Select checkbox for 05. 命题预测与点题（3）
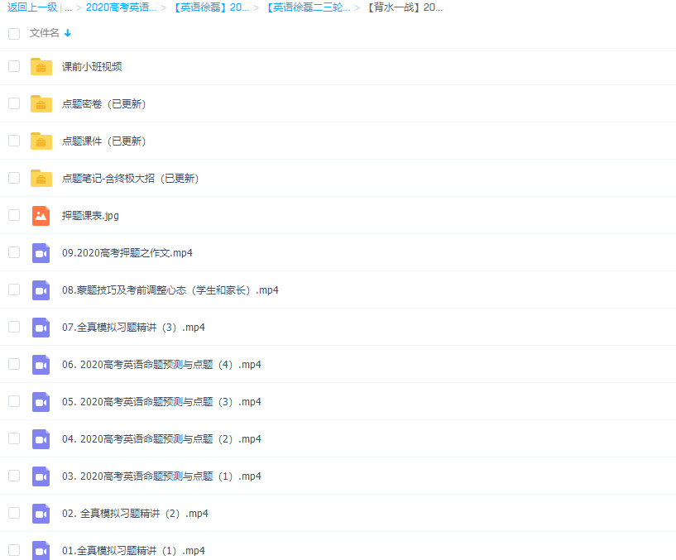676x560 pixels. tap(14, 401)
